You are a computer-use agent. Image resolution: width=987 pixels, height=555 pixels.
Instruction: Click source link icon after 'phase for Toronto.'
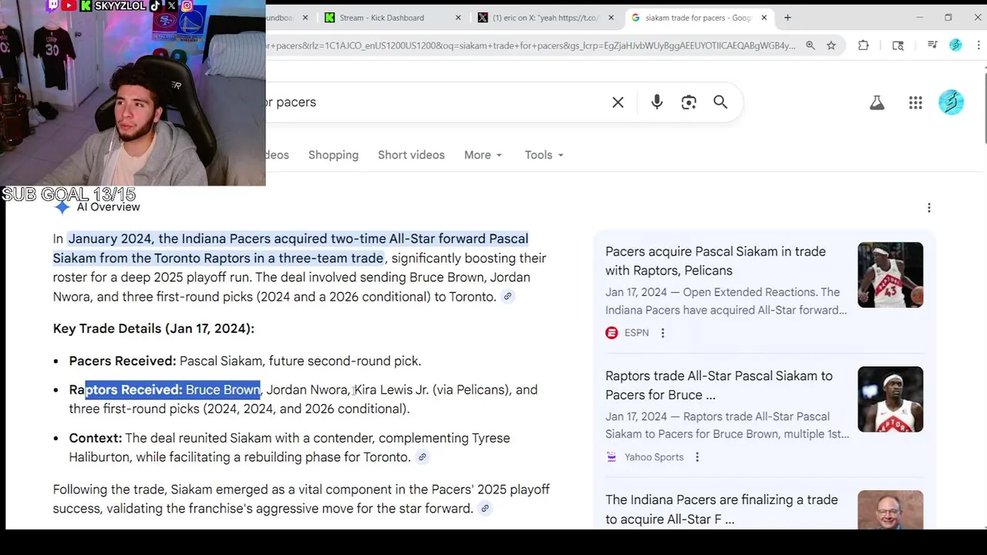[x=422, y=457]
